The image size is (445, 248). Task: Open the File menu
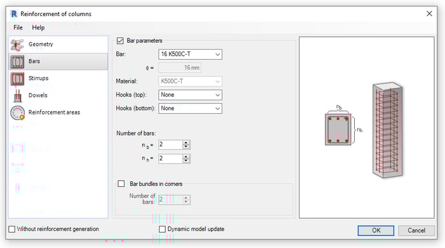18,27
